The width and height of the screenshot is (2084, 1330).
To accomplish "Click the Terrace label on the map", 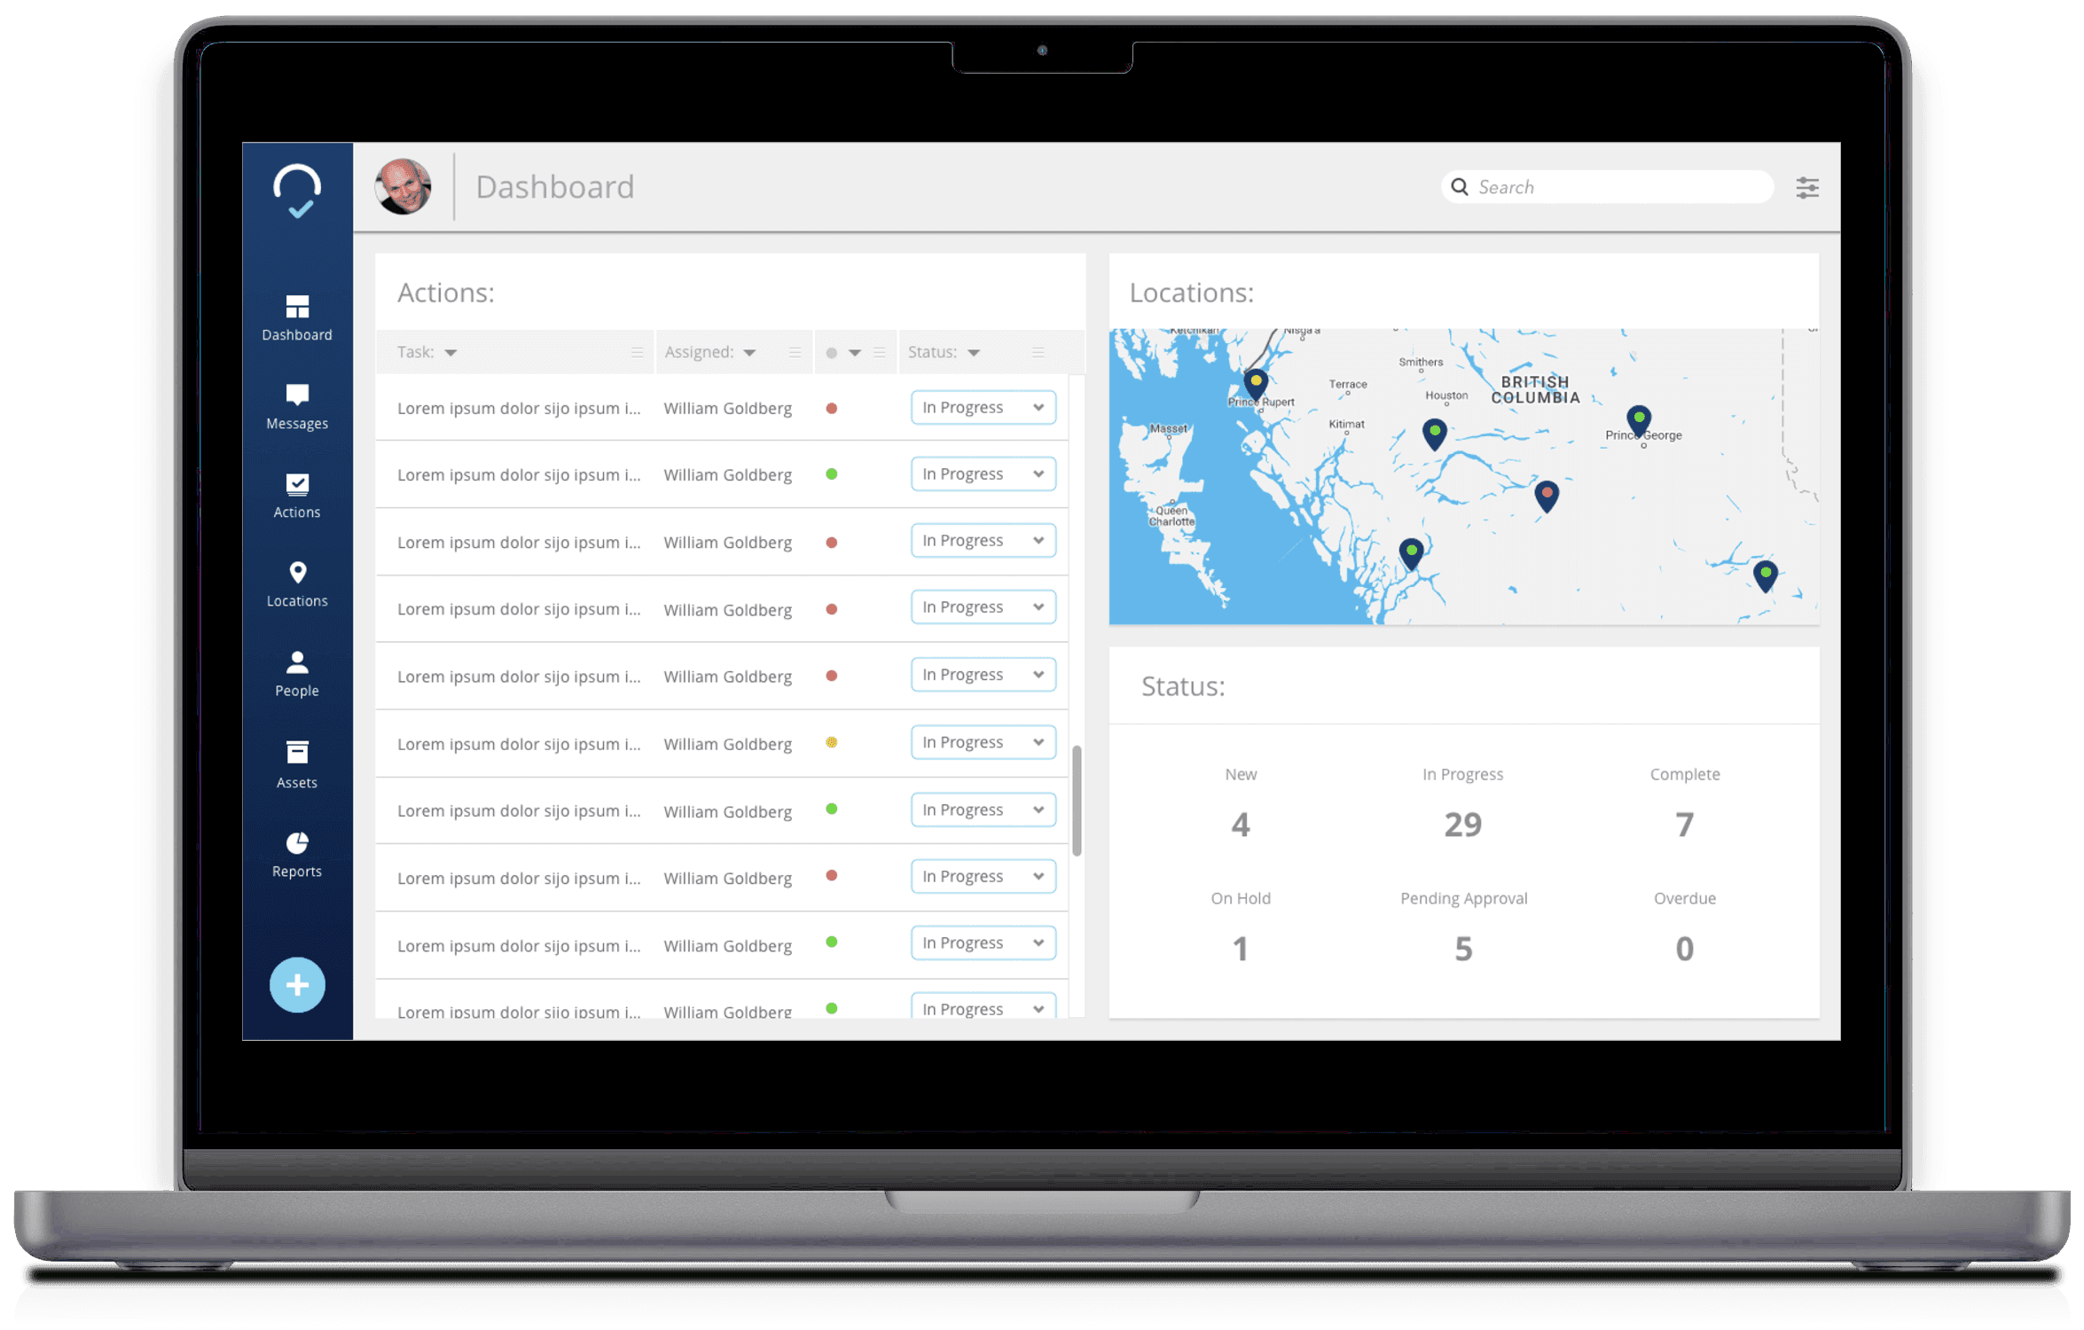I will pos(1348,385).
